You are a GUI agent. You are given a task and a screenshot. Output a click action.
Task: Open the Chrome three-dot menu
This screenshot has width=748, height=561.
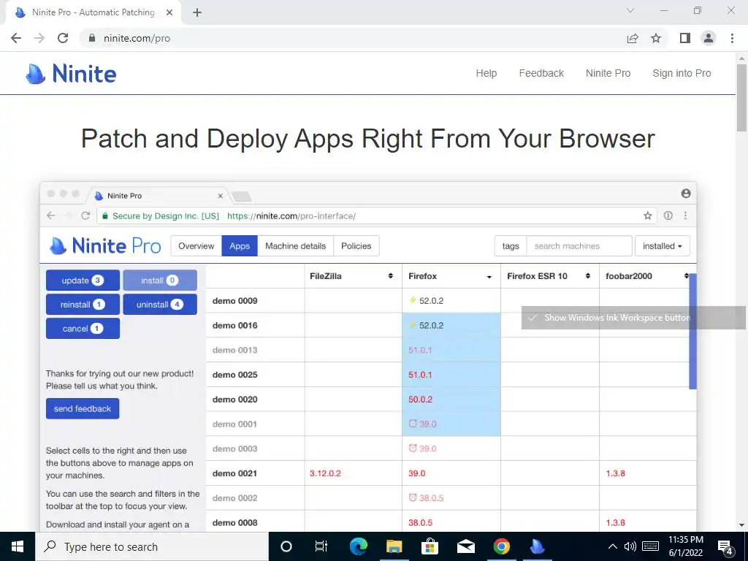[x=732, y=38]
